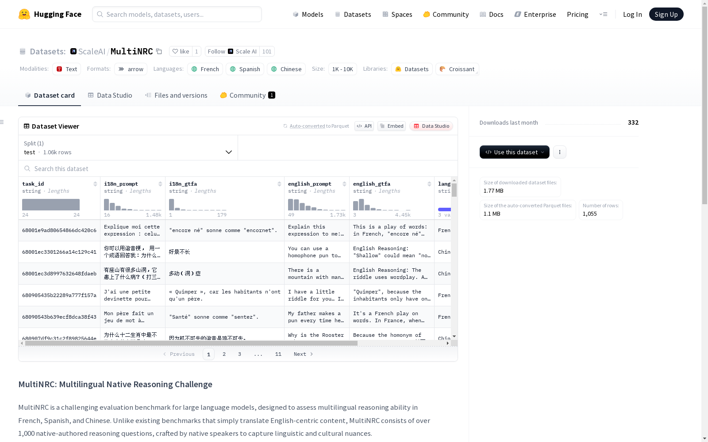The width and height of the screenshot is (708, 442).
Task: Click the Downloads last month value 332
Action: [x=633, y=122]
